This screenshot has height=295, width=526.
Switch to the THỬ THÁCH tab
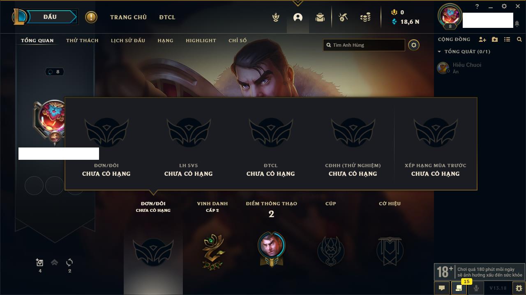(82, 40)
